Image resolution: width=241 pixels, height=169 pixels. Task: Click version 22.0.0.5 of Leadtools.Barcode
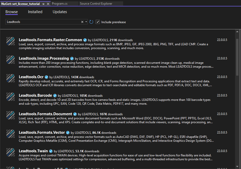pyautogui.click(x=222, y=95)
